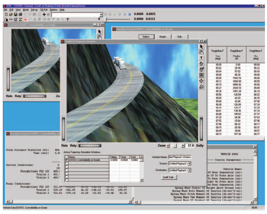
Task: Click the set-home icon below the home icon
Action: point(201,70)
